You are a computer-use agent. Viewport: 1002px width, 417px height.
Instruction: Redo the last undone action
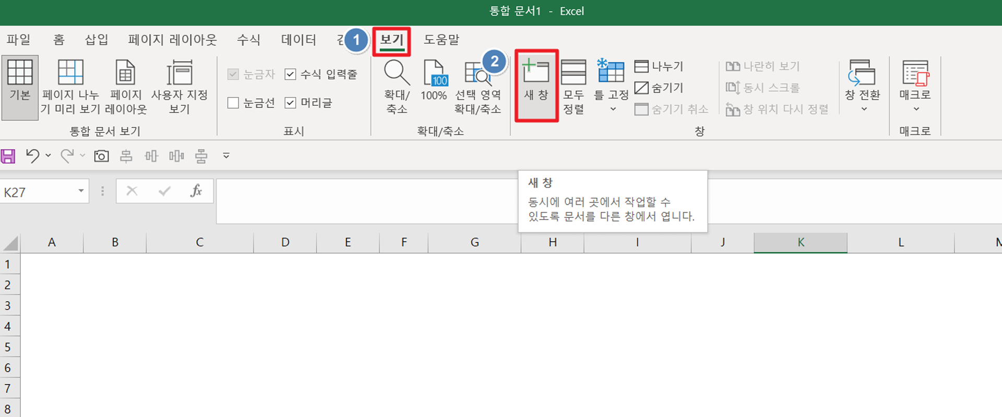(x=67, y=156)
